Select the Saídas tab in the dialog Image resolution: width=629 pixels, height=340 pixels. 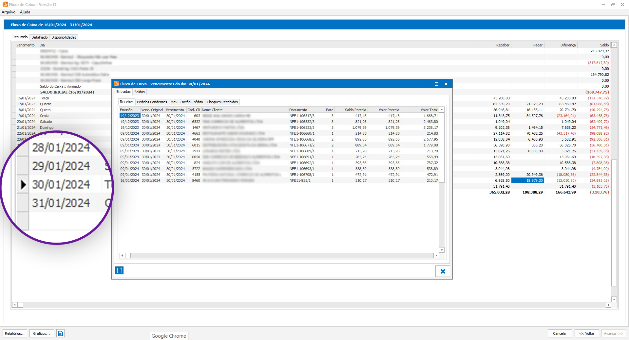tap(140, 92)
